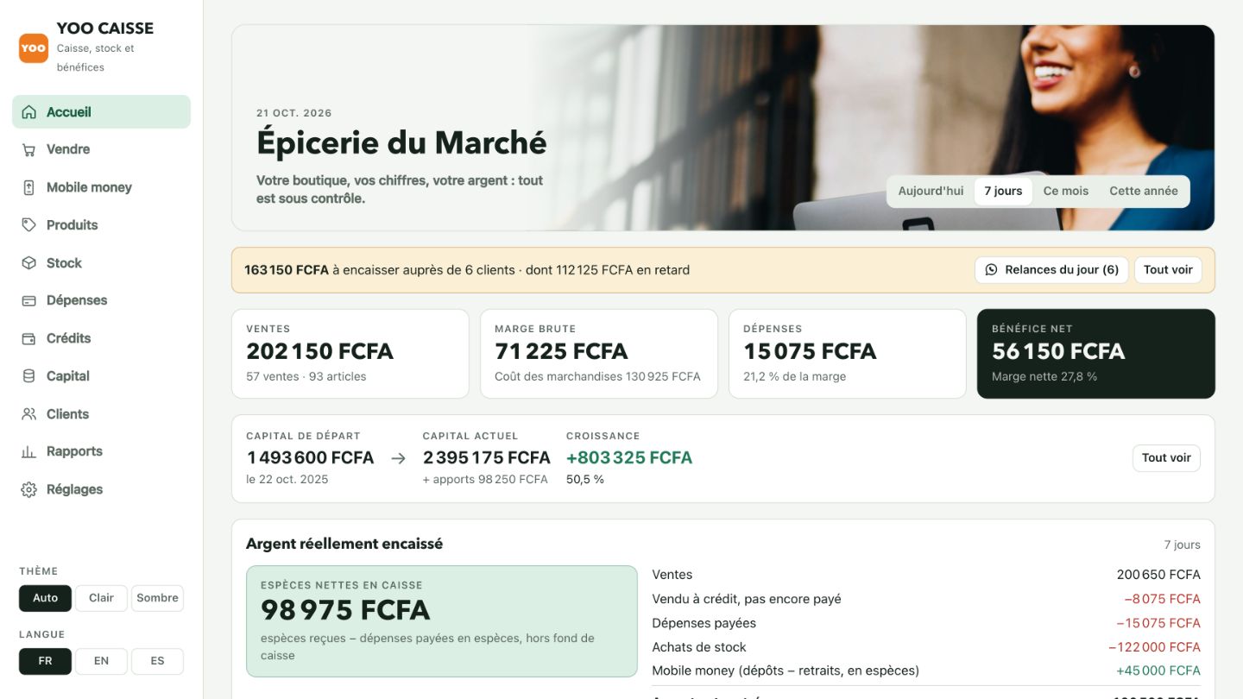Switch period to Cette année

tap(1144, 192)
